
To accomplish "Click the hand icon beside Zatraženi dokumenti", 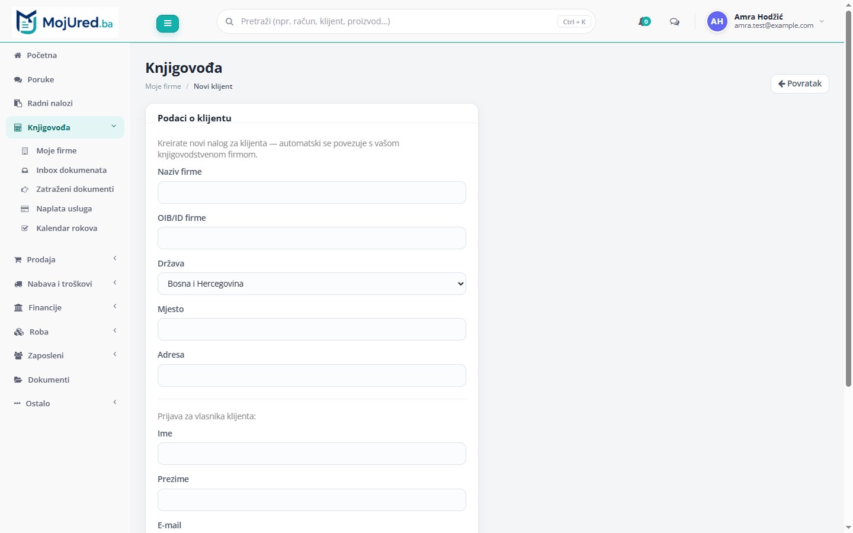I will click(x=25, y=190).
